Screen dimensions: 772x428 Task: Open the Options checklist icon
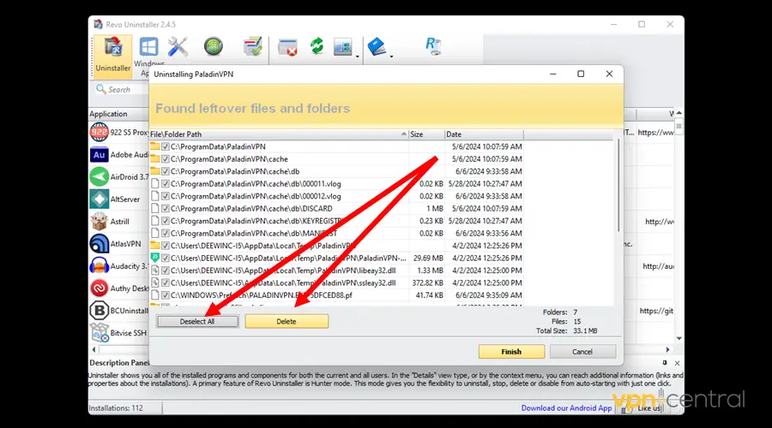click(x=253, y=47)
